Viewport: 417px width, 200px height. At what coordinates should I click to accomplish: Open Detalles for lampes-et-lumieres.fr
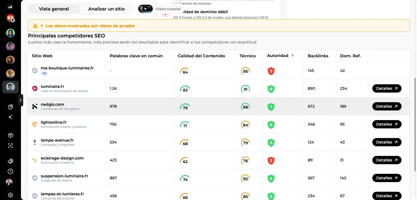pyautogui.click(x=387, y=196)
